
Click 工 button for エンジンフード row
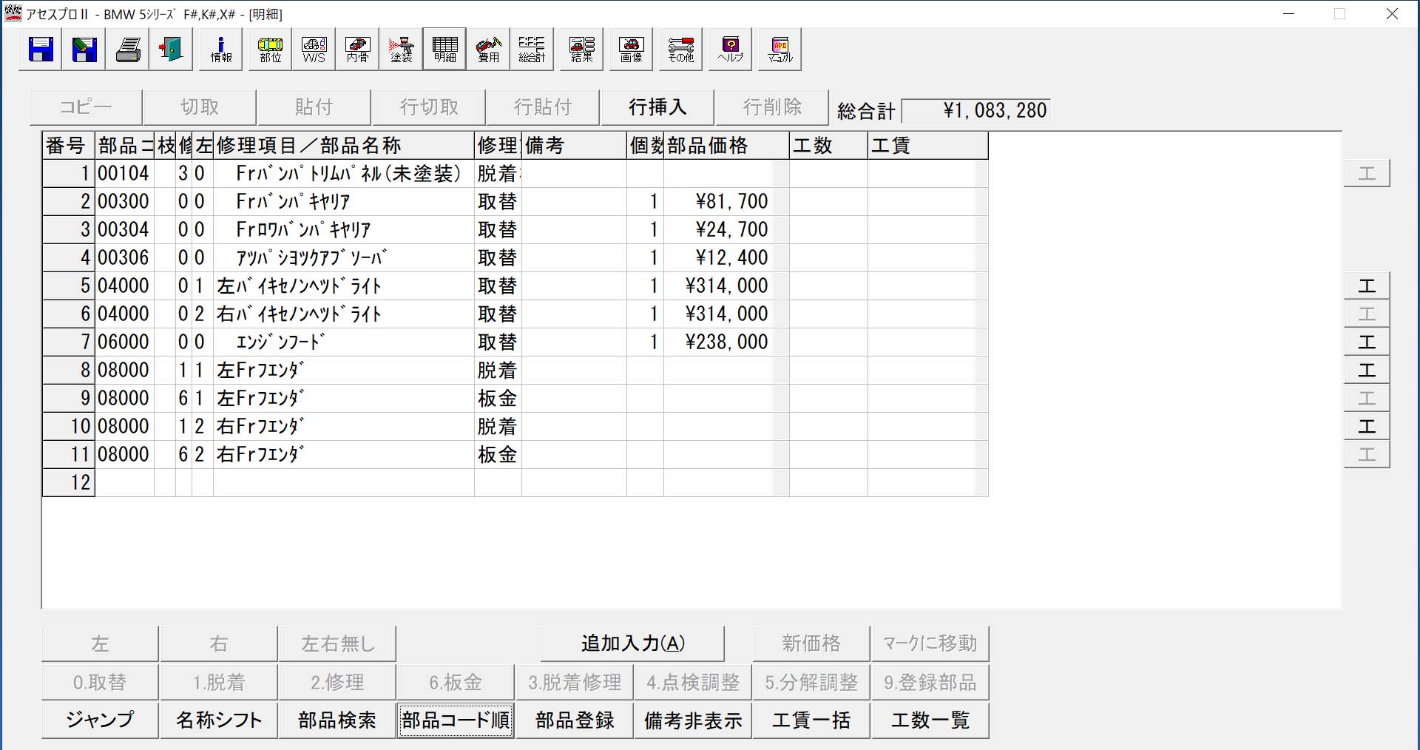pos(1367,342)
